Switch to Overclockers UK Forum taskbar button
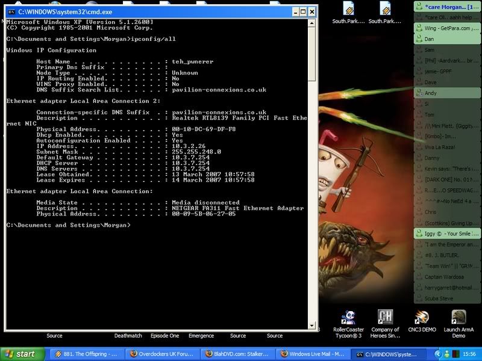The image size is (482, 361). tap(161, 354)
